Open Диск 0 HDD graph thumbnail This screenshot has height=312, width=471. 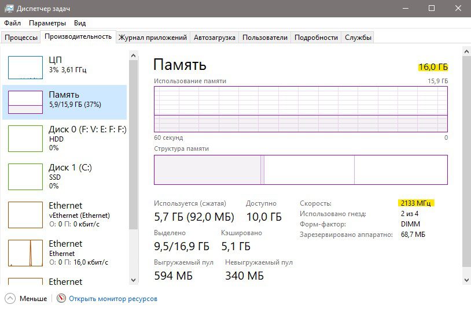click(25, 139)
